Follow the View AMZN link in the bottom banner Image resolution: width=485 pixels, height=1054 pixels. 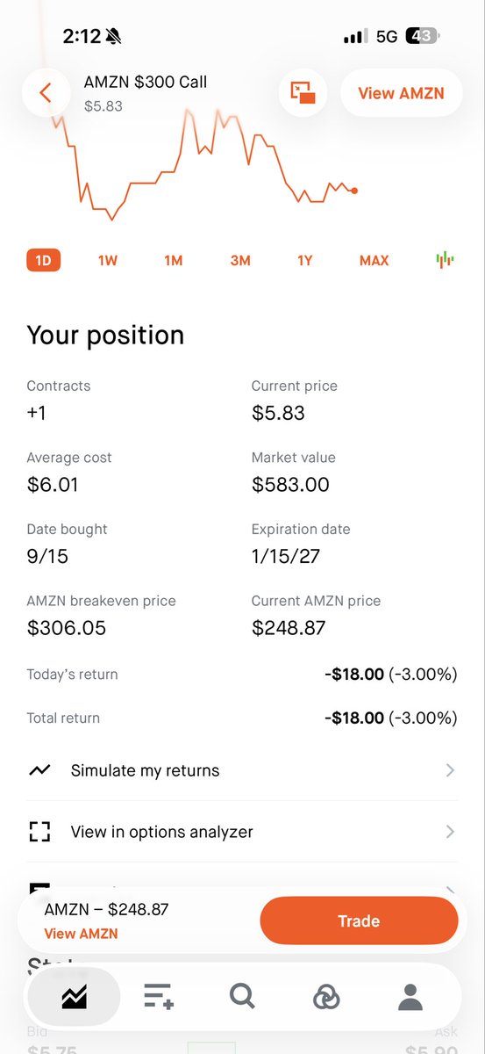point(81,934)
